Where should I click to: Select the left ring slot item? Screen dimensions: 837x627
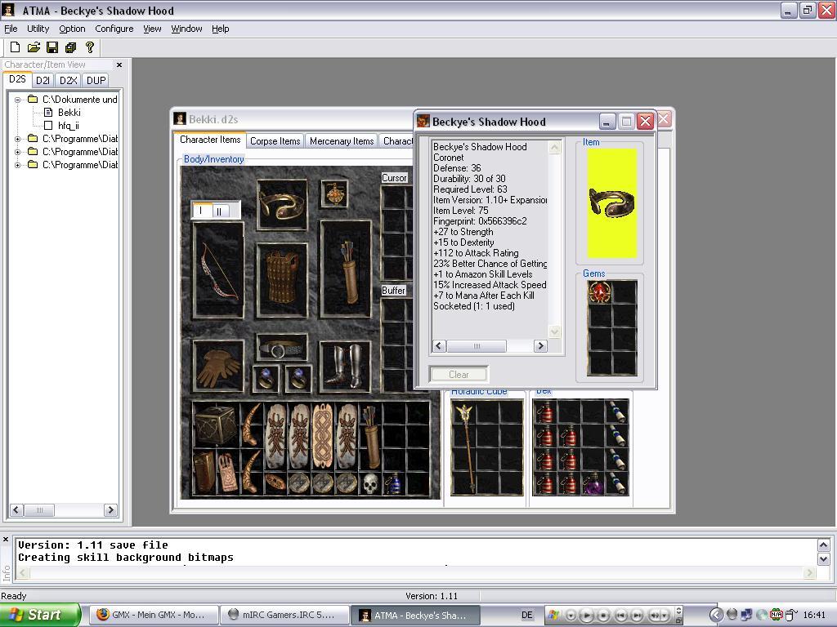coord(266,379)
